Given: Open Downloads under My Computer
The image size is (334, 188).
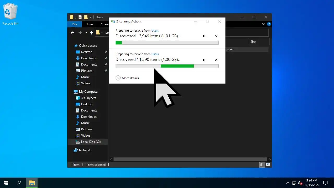Looking at the screenshot, I should pos(89,117).
